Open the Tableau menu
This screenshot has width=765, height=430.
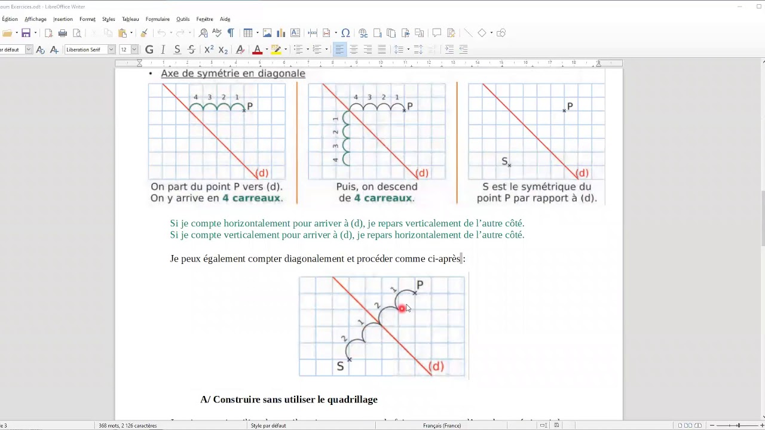tap(130, 19)
